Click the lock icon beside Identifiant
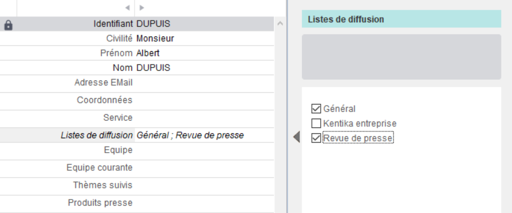 coord(8,25)
